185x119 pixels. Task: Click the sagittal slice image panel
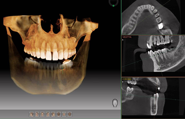(153, 56)
